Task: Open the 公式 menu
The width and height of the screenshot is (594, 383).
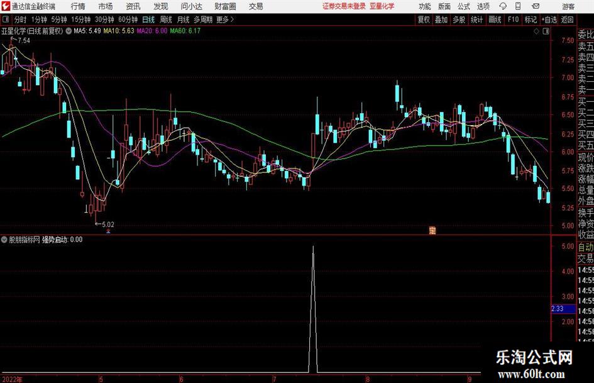Action: point(464,6)
